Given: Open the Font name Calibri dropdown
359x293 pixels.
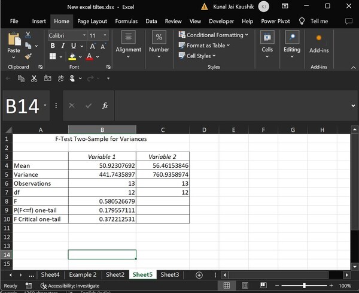Looking at the screenshot, I should 84,35.
